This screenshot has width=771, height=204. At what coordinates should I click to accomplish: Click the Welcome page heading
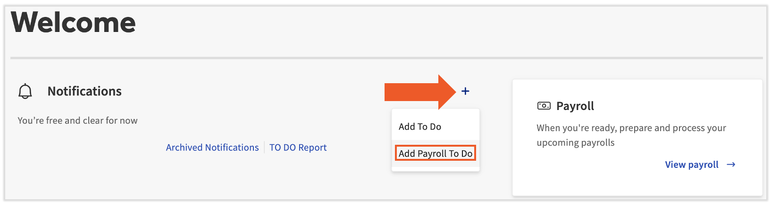(74, 23)
